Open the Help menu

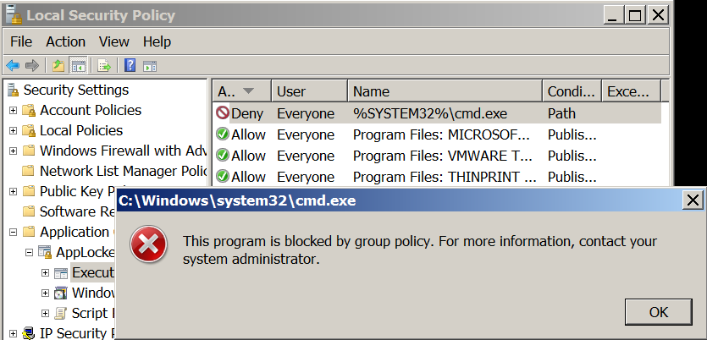pyautogui.click(x=157, y=41)
